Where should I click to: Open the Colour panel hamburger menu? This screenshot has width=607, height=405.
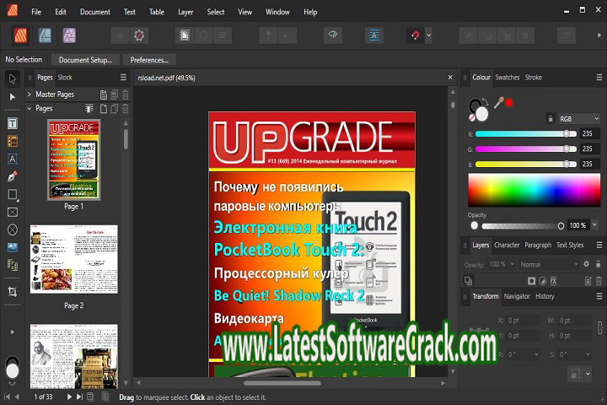tap(599, 78)
